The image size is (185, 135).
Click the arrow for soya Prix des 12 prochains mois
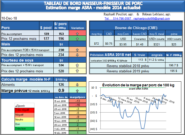click(77, 71)
